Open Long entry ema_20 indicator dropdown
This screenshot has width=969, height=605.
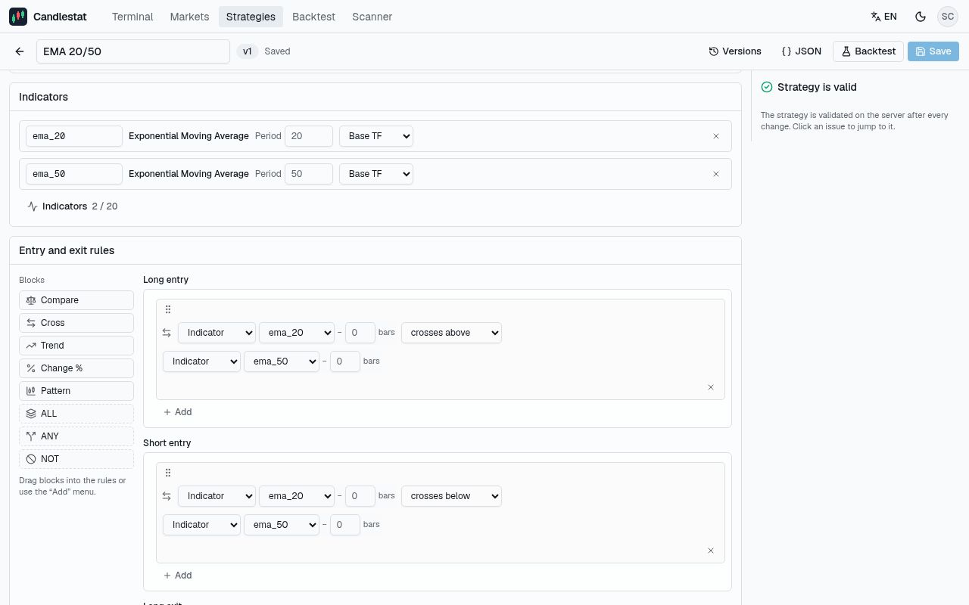pyautogui.click(x=297, y=333)
